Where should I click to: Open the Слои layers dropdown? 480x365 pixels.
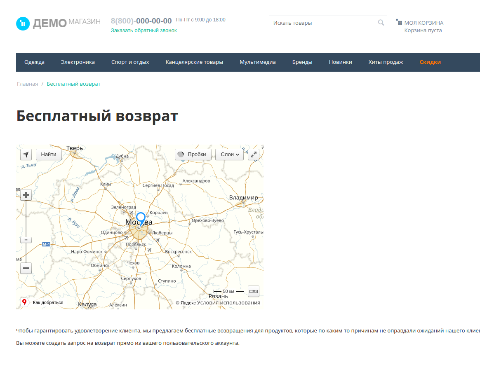(x=229, y=154)
